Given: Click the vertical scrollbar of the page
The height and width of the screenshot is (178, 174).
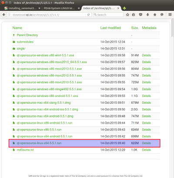Looking at the screenshot, I should pyautogui.click(x=172, y=27).
